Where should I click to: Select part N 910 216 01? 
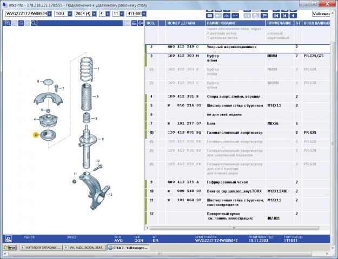pos(184,105)
